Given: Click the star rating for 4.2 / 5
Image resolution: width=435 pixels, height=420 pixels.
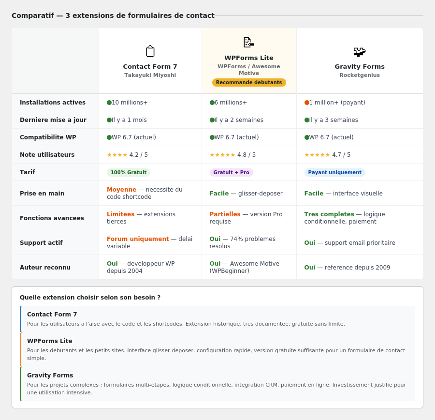Looking at the screenshot, I should 117,155.
